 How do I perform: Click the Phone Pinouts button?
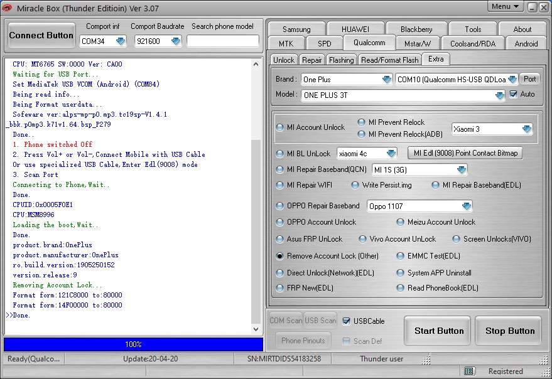click(303, 341)
